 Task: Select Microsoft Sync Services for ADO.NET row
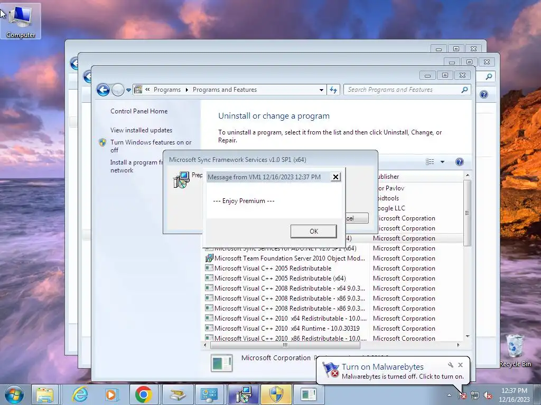285,248
